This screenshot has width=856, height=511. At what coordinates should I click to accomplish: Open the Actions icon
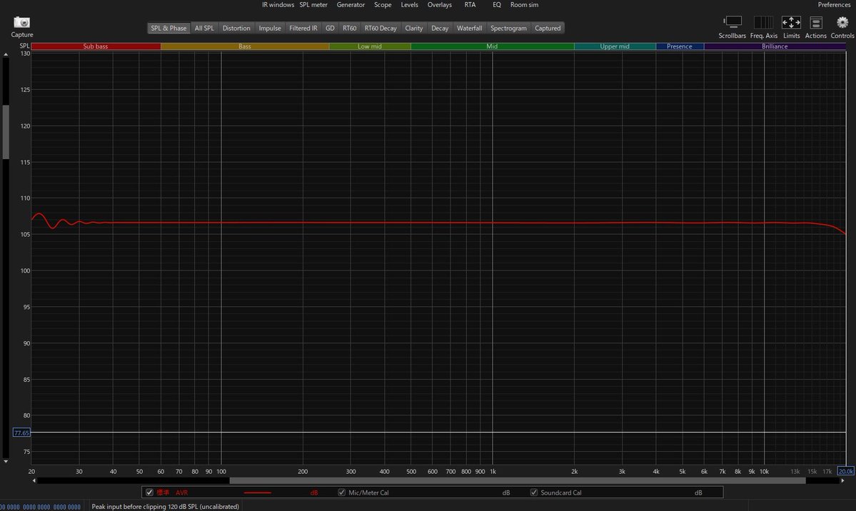click(x=815, y=22)
